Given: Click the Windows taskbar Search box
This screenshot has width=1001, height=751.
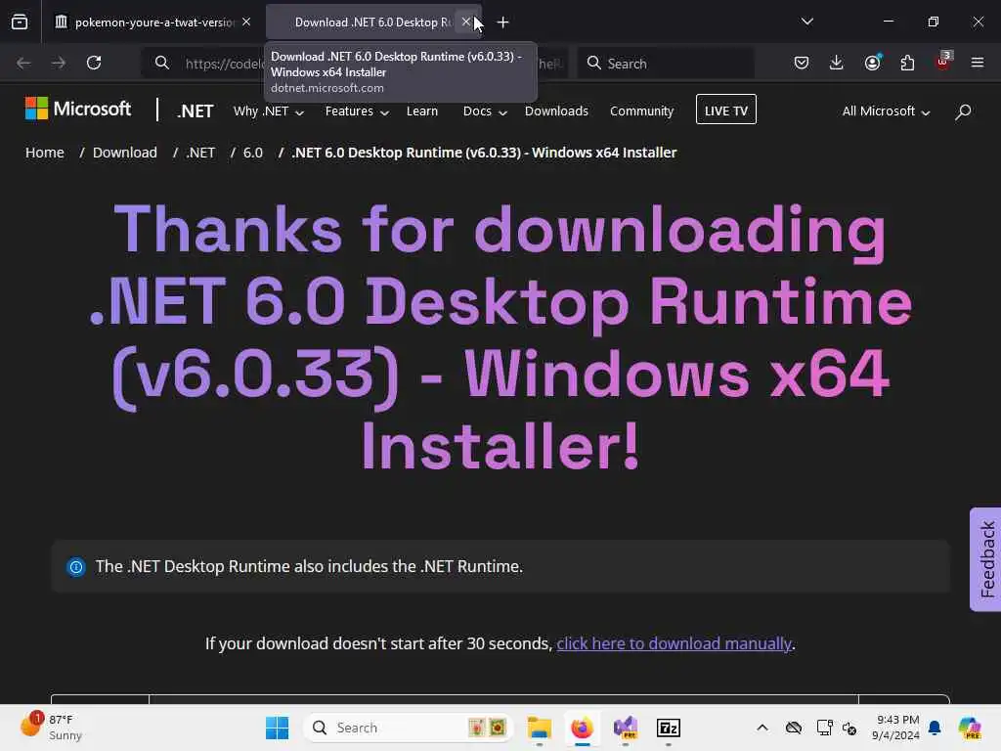Looking at the screenshot, I should [x=409, y=728].
